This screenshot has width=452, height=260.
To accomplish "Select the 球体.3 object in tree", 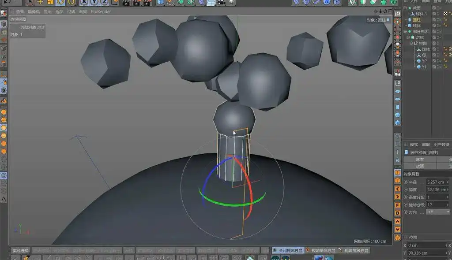I will click(421, 14).
